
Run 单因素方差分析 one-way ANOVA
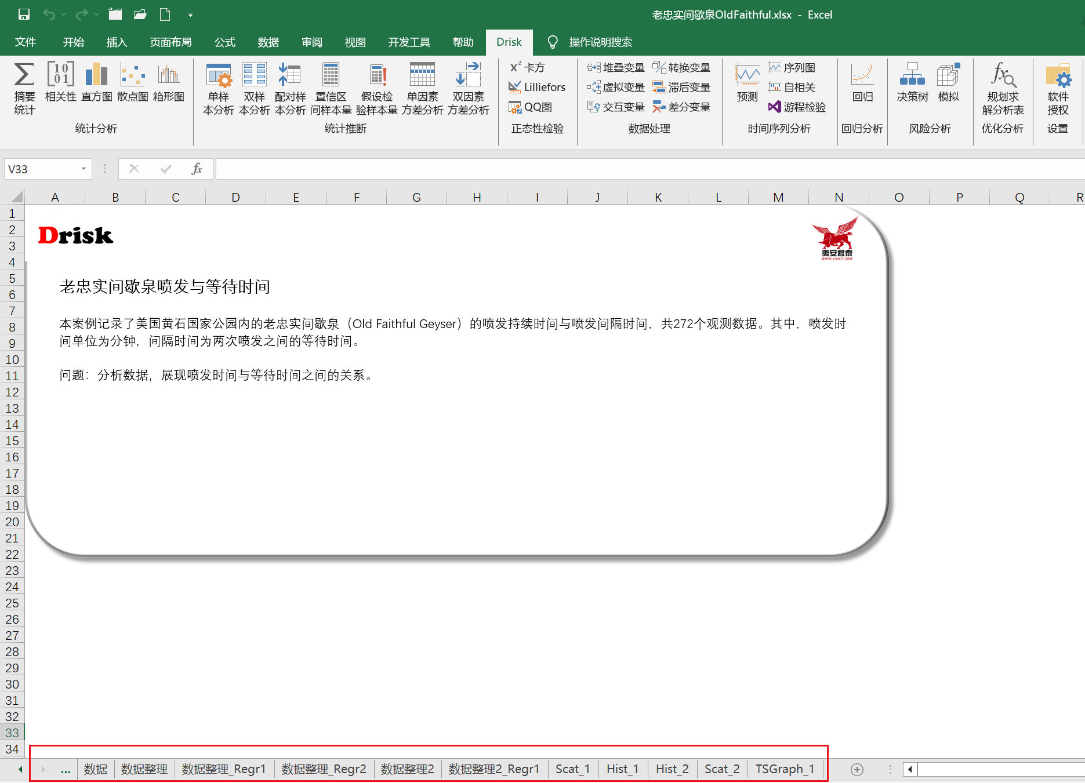[x=422, y=89]
